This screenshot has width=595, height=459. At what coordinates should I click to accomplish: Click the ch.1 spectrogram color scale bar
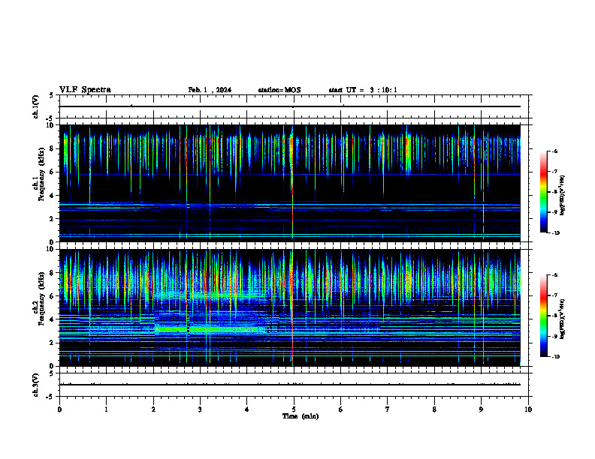544,192
